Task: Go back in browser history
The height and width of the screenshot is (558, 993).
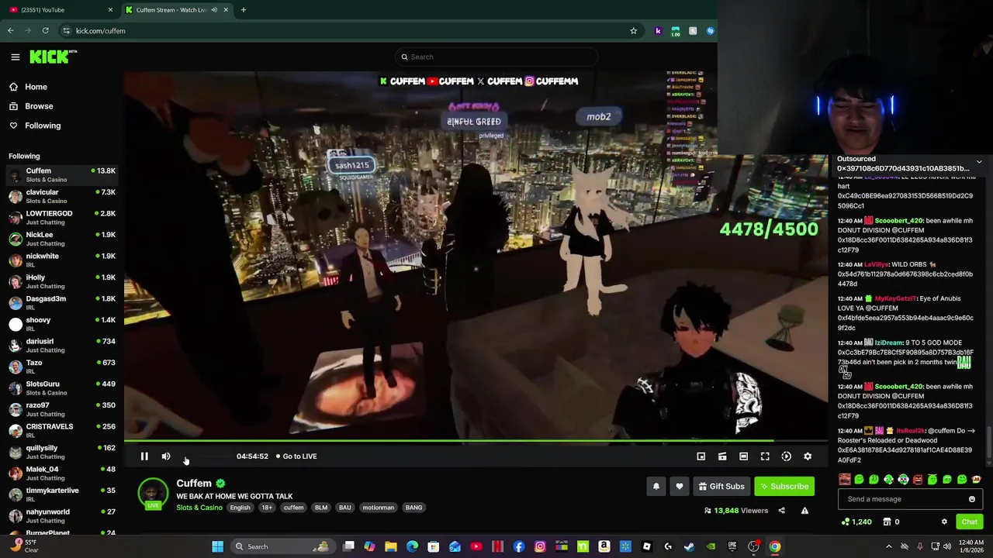Action: tap(10, 31)
